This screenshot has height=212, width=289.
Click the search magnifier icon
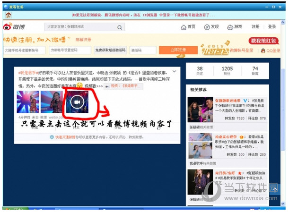(x=120, y=27)
